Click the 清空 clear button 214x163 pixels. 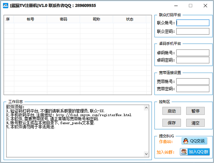coord(195,123)
